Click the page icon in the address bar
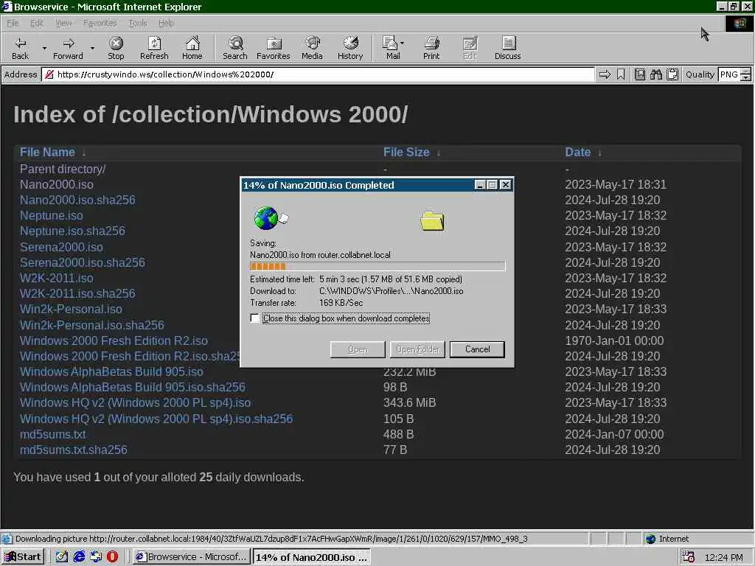The image size is (755, 566). pos(49,74)
